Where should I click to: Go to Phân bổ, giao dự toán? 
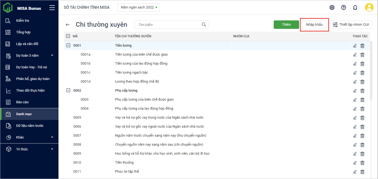33,79
